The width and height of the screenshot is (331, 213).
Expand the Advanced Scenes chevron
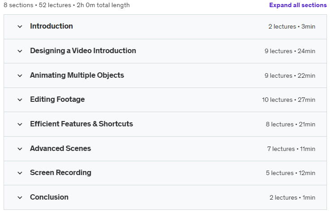click(x=20, y=149)
